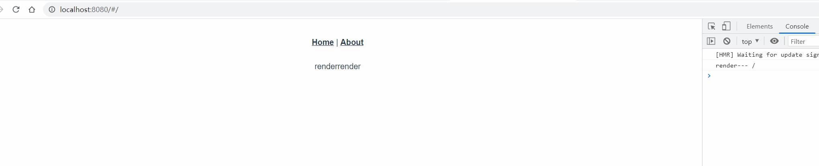Go to the browser home page
The width and height of the screenshot is (819, 166).
click(32, 9)
